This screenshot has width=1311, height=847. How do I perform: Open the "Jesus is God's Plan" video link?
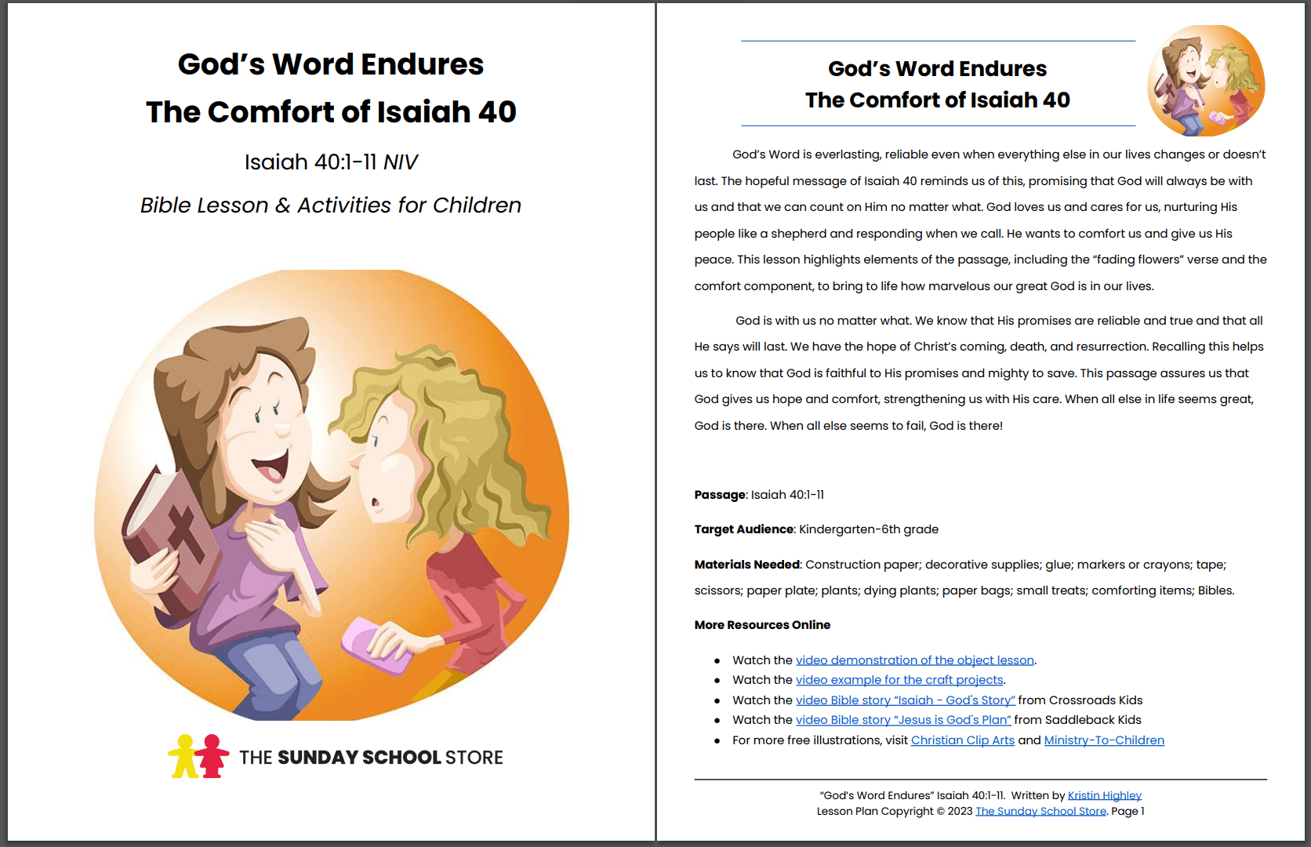click(903, 720)
